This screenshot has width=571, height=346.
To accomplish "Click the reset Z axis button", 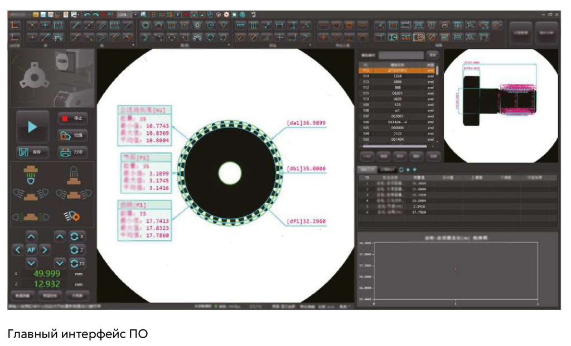I will click(x=77, y=250).
